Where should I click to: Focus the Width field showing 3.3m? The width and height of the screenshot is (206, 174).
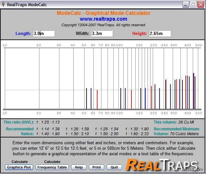[x=101, y=33]
